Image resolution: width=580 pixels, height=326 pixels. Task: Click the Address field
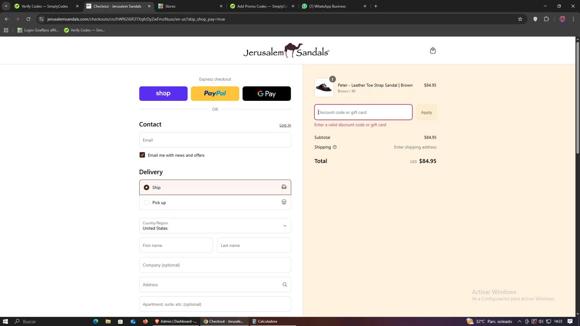[215, 285]
